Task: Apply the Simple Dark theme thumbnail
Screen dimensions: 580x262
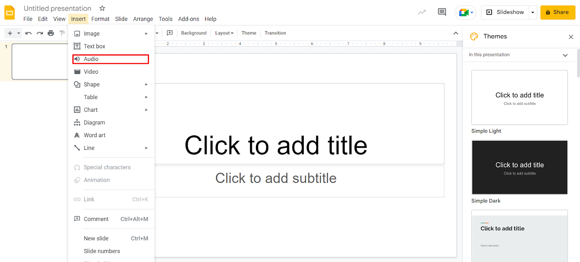Action: 519,167
